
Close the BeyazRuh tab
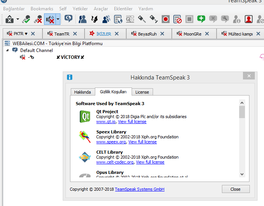point(162,34)
